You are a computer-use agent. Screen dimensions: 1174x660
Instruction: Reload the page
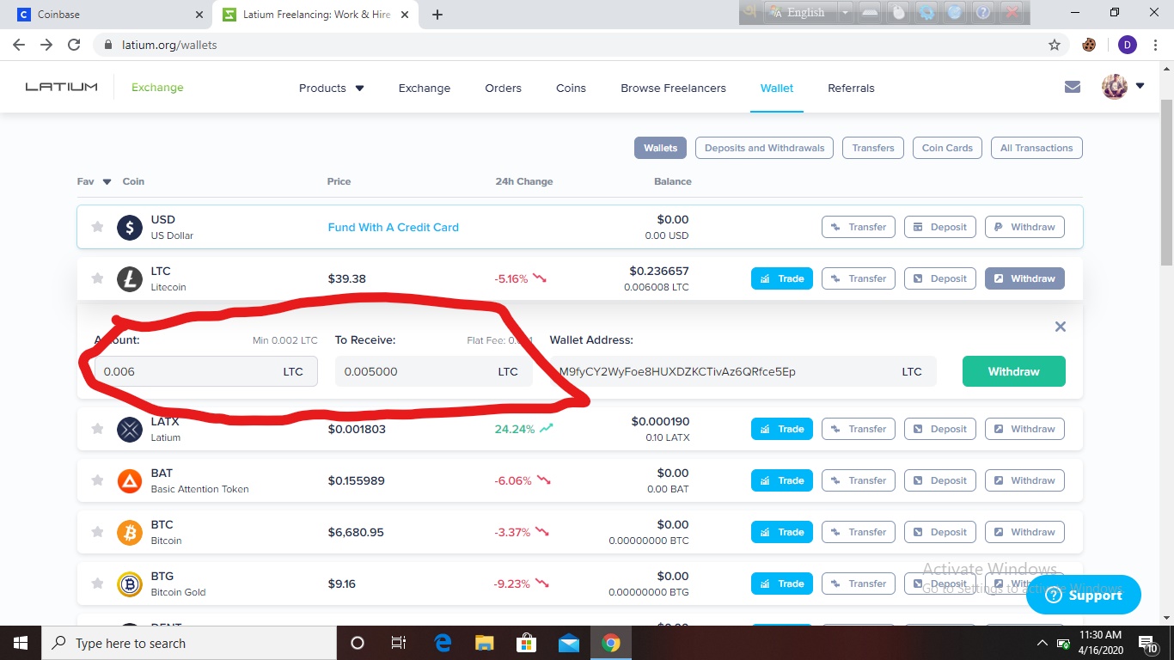74,45
